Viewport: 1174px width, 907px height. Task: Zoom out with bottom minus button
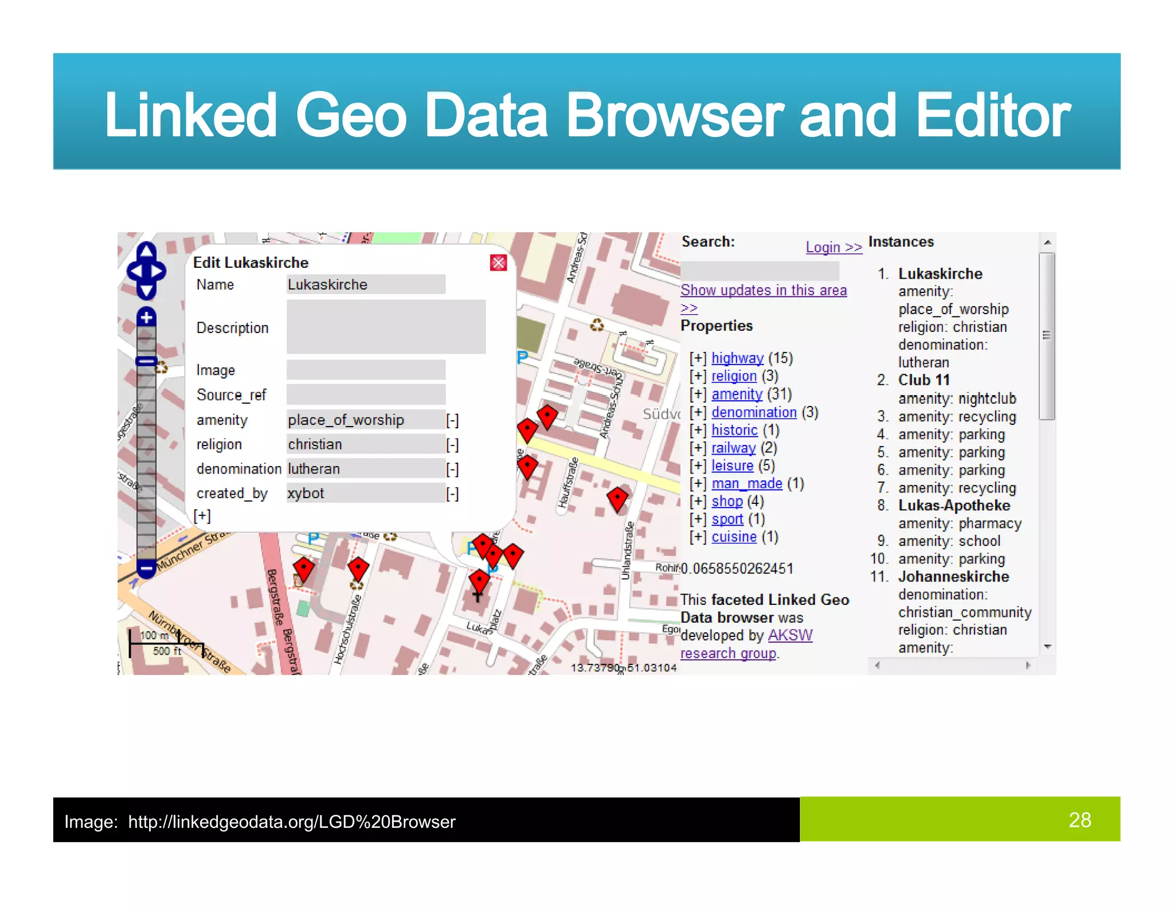coord(147,568)
